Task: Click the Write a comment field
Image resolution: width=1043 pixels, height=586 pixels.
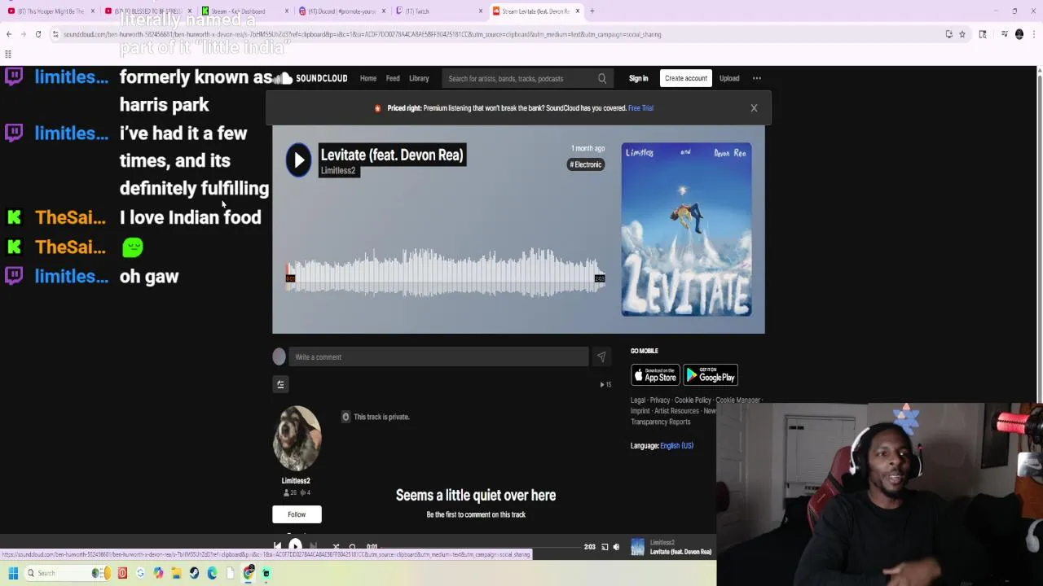Action: click(x=438, y=356)
